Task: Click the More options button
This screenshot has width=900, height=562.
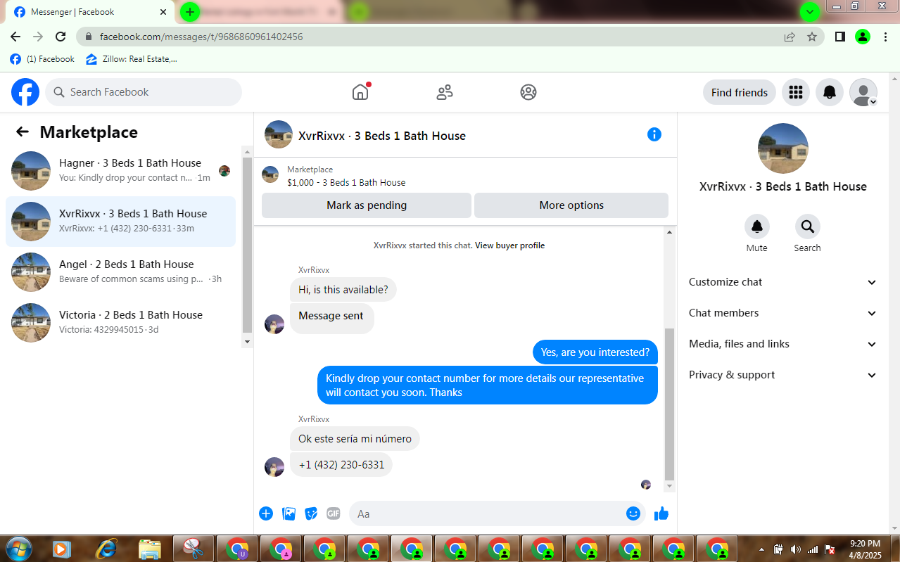Action: pyautogui.click(x=571, y=205)
